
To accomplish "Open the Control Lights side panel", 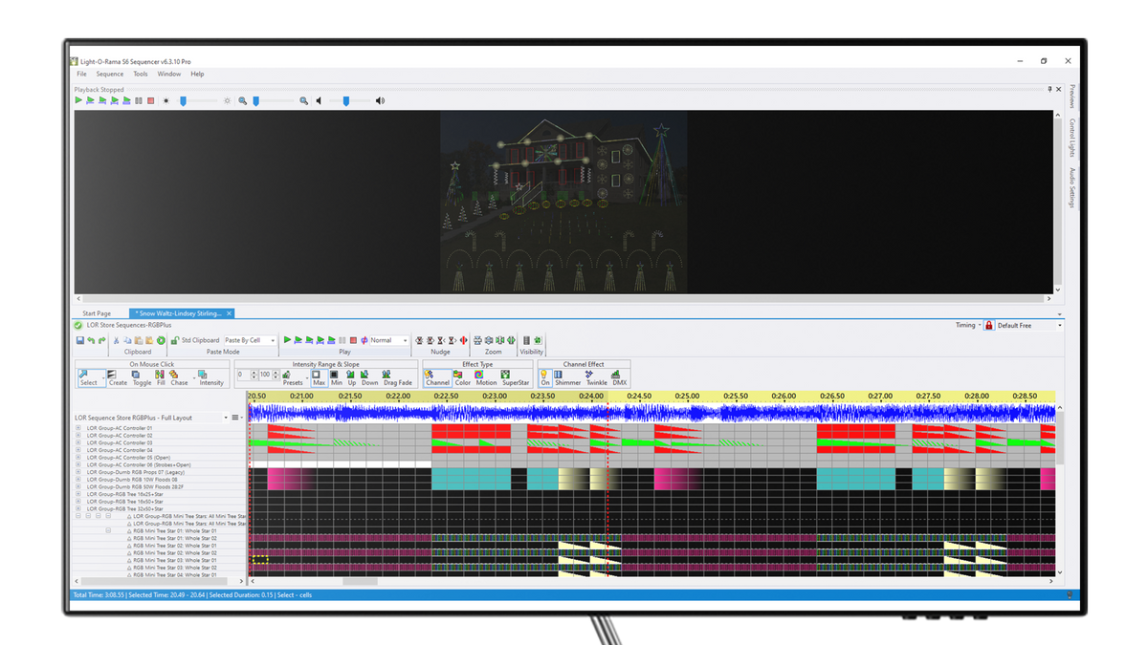I will coord(1071,139).
